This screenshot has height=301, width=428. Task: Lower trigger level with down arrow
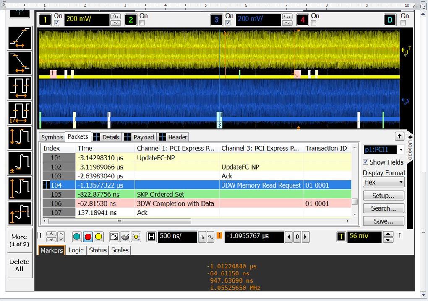point(388,240)
